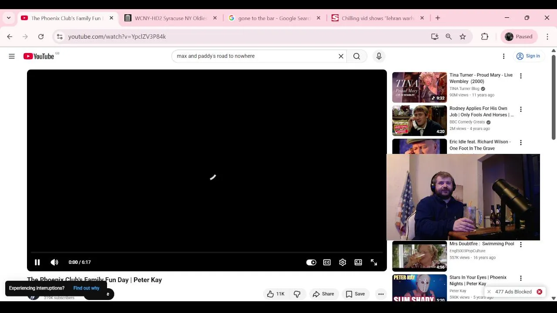
Task: Close the WCNY-HD2 tab
Action: [215, 18]
